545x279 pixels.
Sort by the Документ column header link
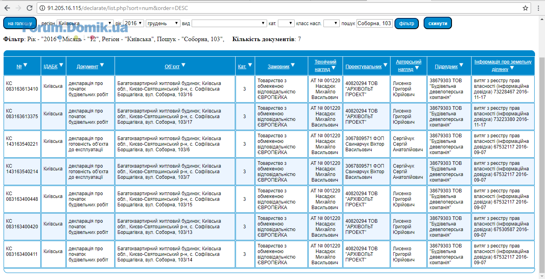tap(87, 67)
